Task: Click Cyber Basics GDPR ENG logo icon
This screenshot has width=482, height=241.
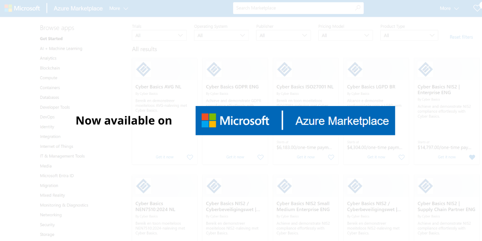Action: click(214, 69)
